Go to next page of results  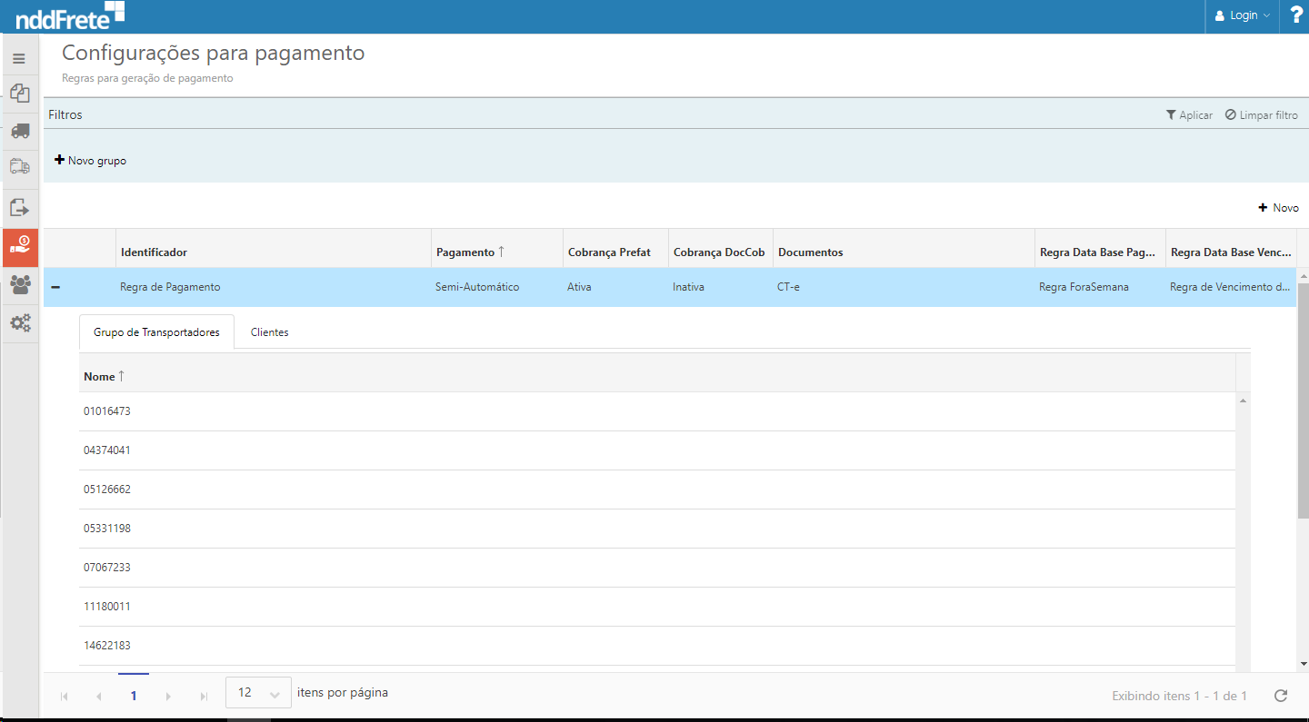coord(168,697)
